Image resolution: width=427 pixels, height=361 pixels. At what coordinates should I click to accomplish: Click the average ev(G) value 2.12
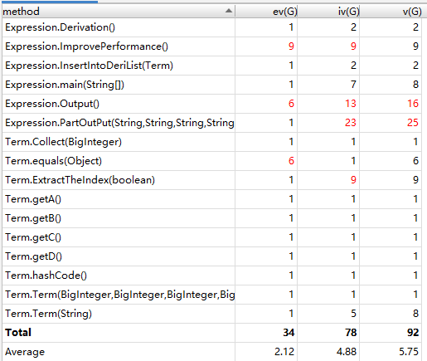pyautogui.click(x=284, y=352)
